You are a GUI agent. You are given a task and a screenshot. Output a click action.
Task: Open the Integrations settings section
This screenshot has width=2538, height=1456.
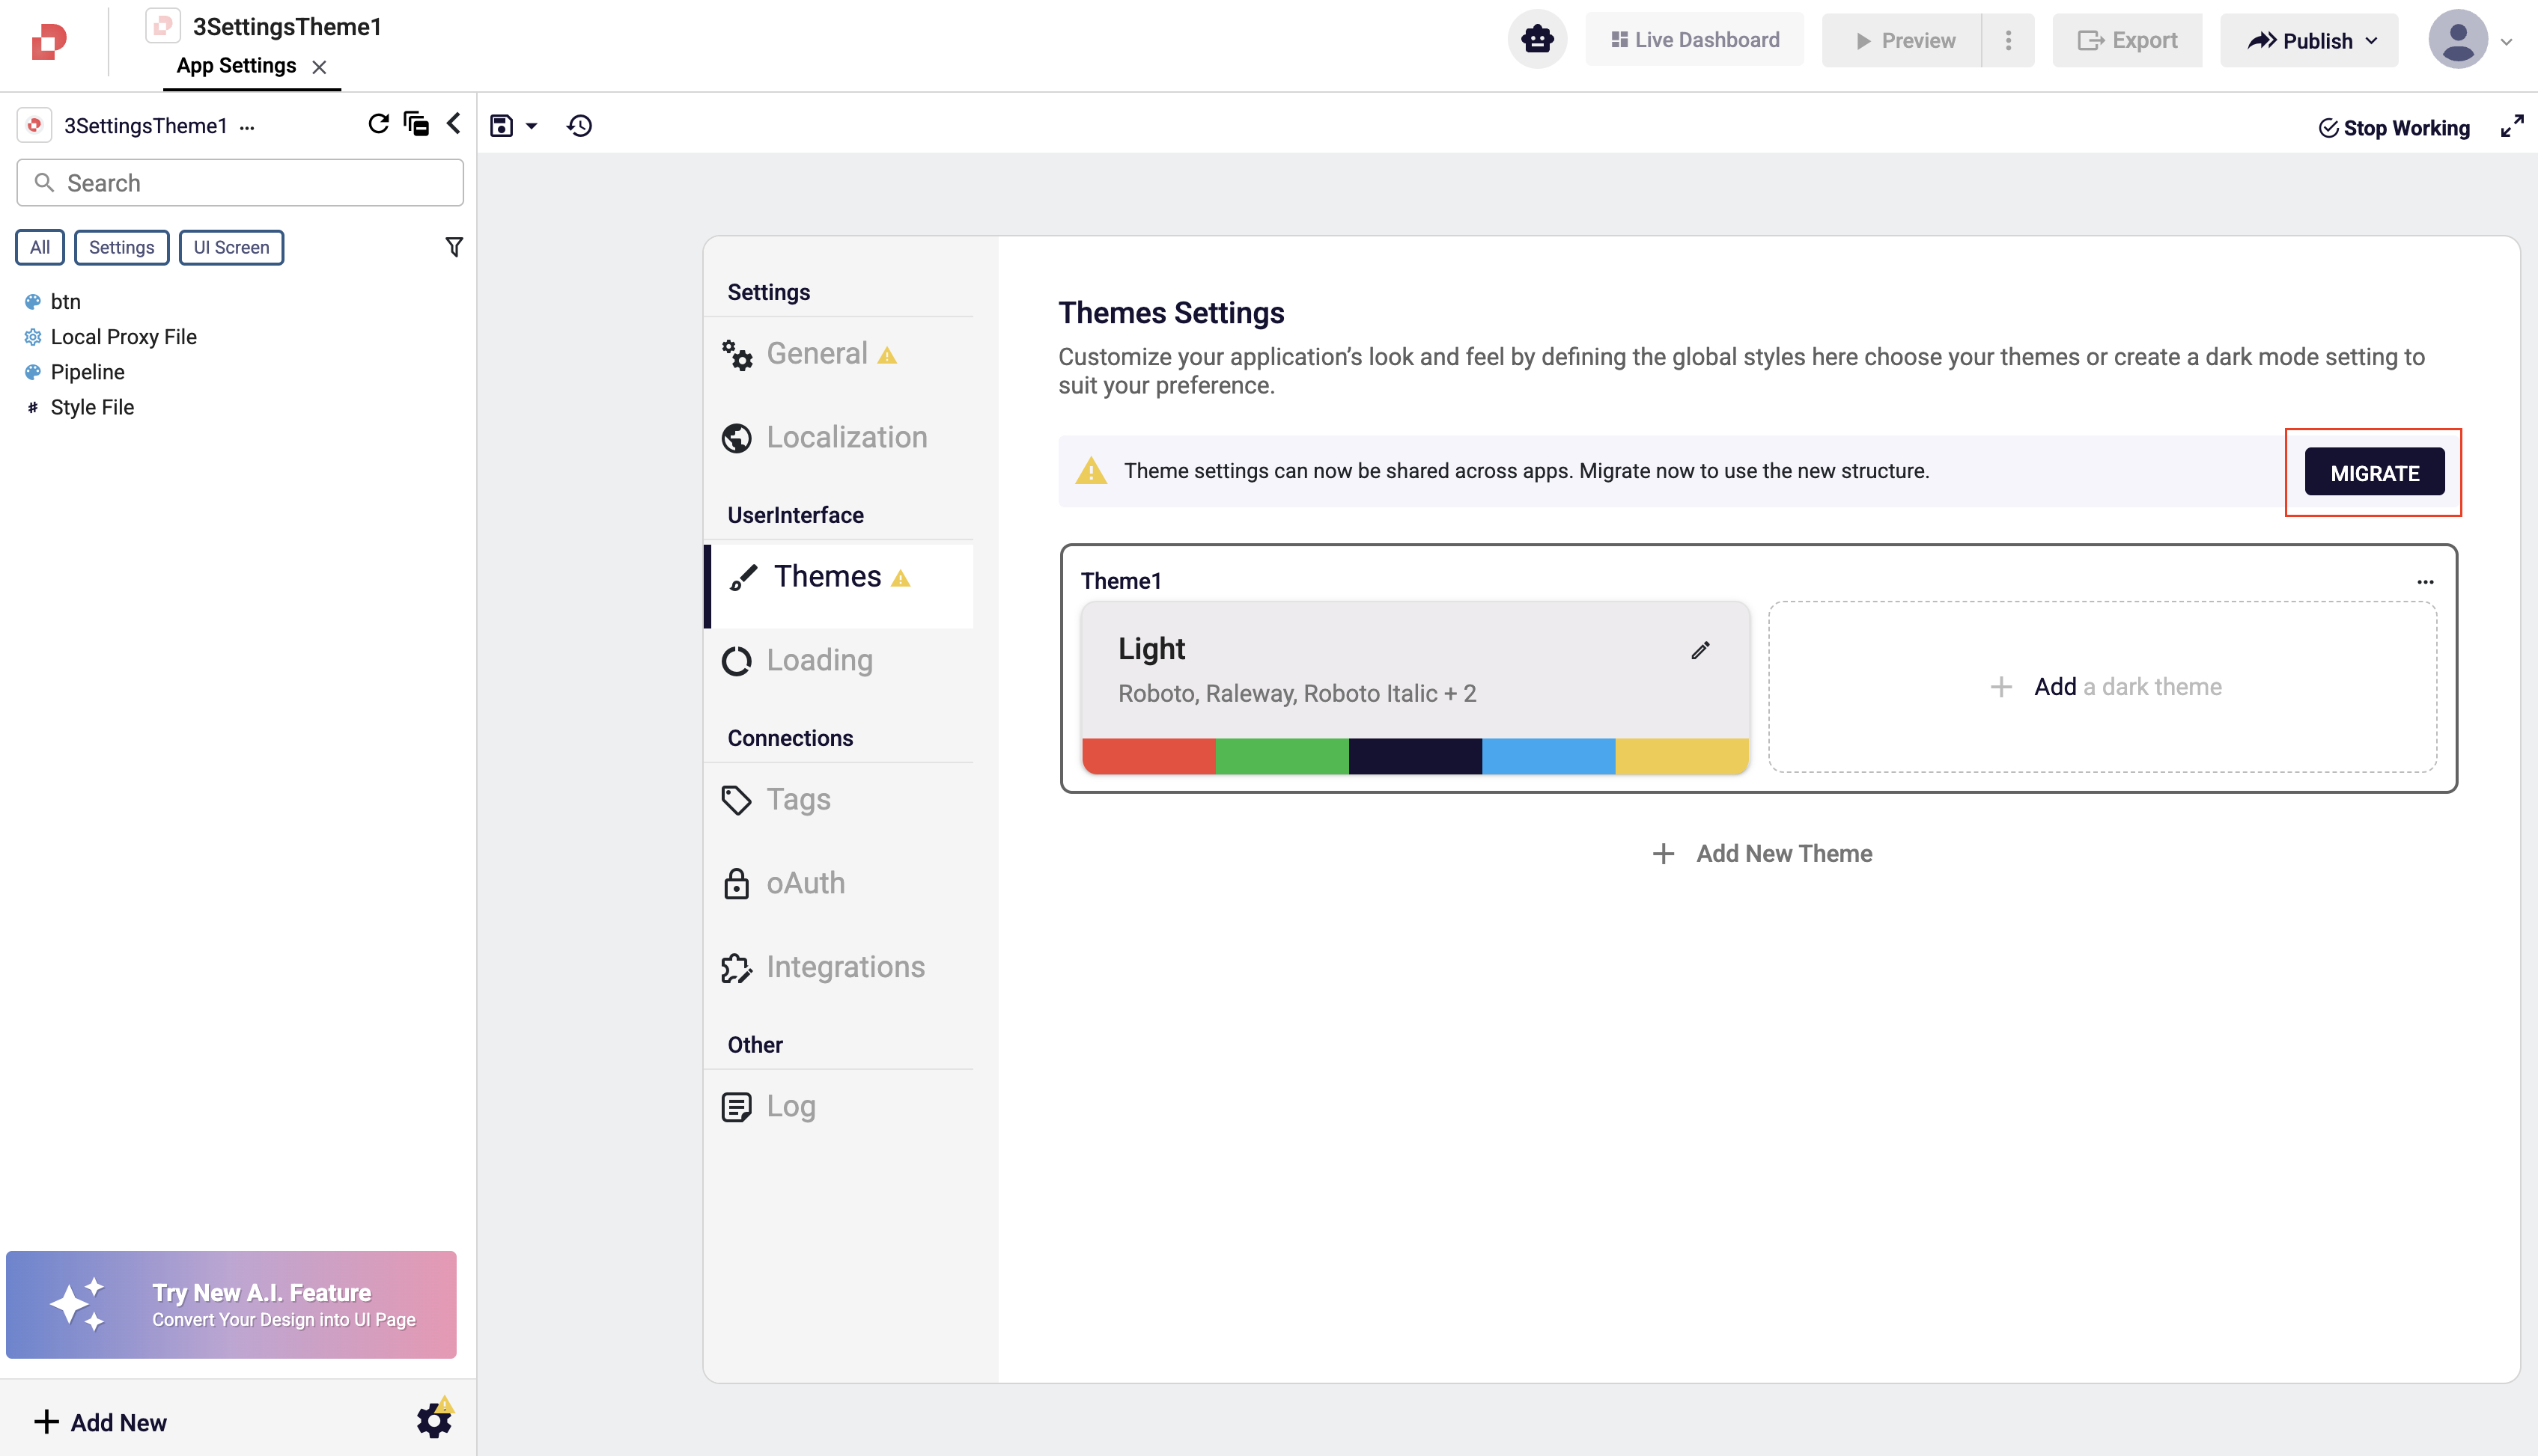[845, 967]
